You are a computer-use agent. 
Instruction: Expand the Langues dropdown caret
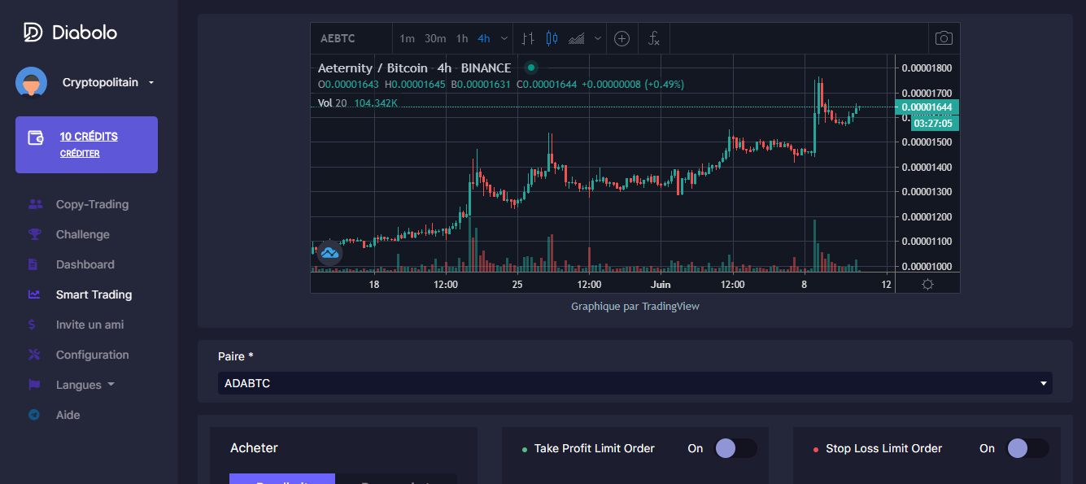pyautogui.click(x=111, y=385)
